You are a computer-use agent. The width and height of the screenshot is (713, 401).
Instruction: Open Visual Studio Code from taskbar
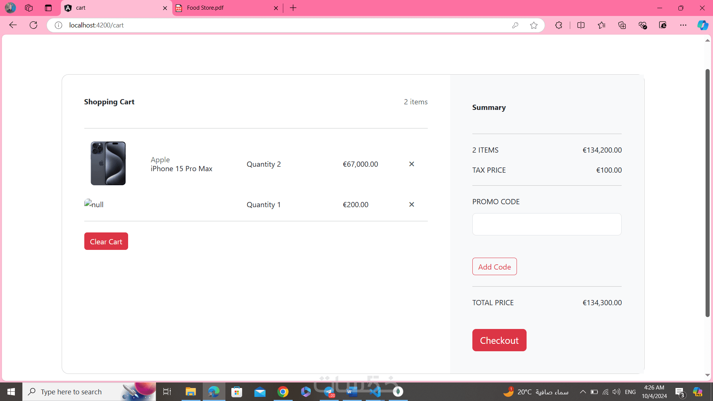(375, 392)
